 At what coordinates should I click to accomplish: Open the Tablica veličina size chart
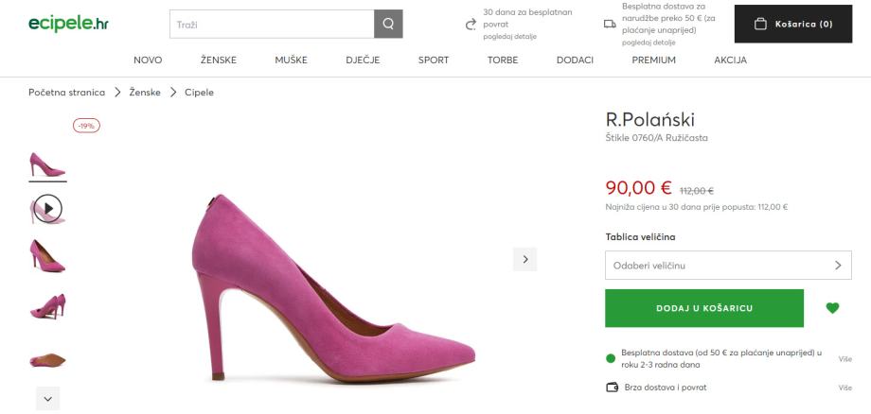click(642, 236)
